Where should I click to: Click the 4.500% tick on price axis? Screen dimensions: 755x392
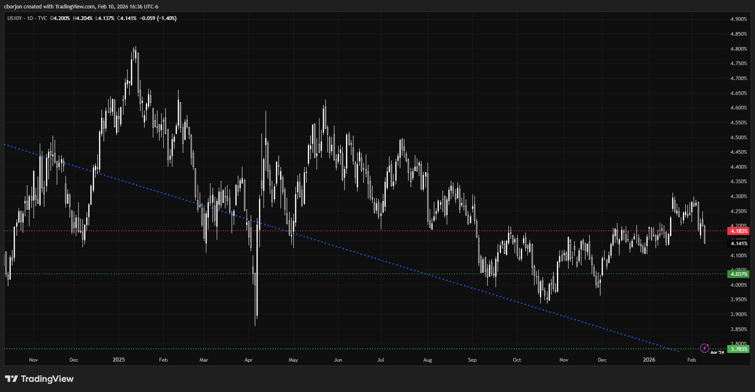tap(738, 138)
